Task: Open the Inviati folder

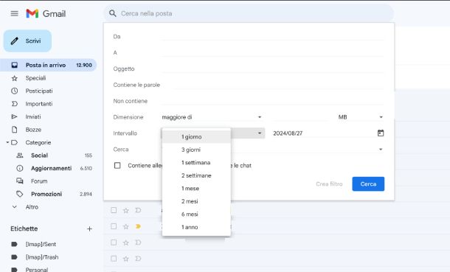Action: (33, 116)
